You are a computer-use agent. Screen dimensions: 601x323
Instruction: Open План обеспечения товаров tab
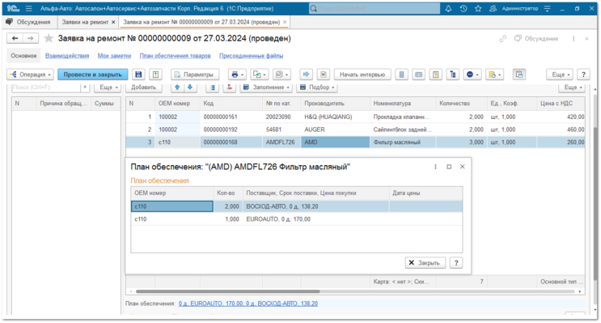coord(175,56)
